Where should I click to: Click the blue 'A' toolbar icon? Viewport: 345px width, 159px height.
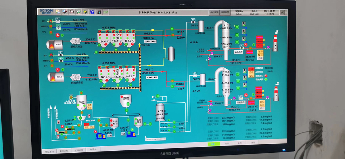coord(92,12)
